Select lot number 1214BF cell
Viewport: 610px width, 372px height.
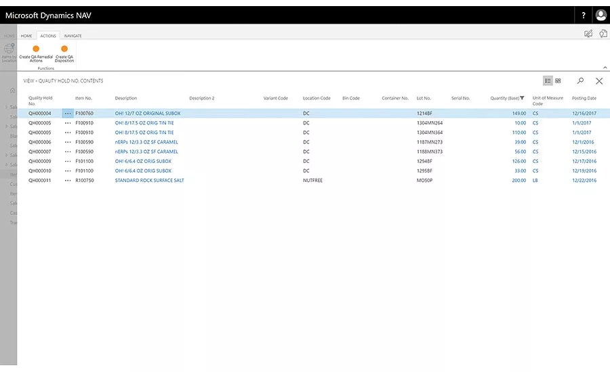(x=424, y=114)
